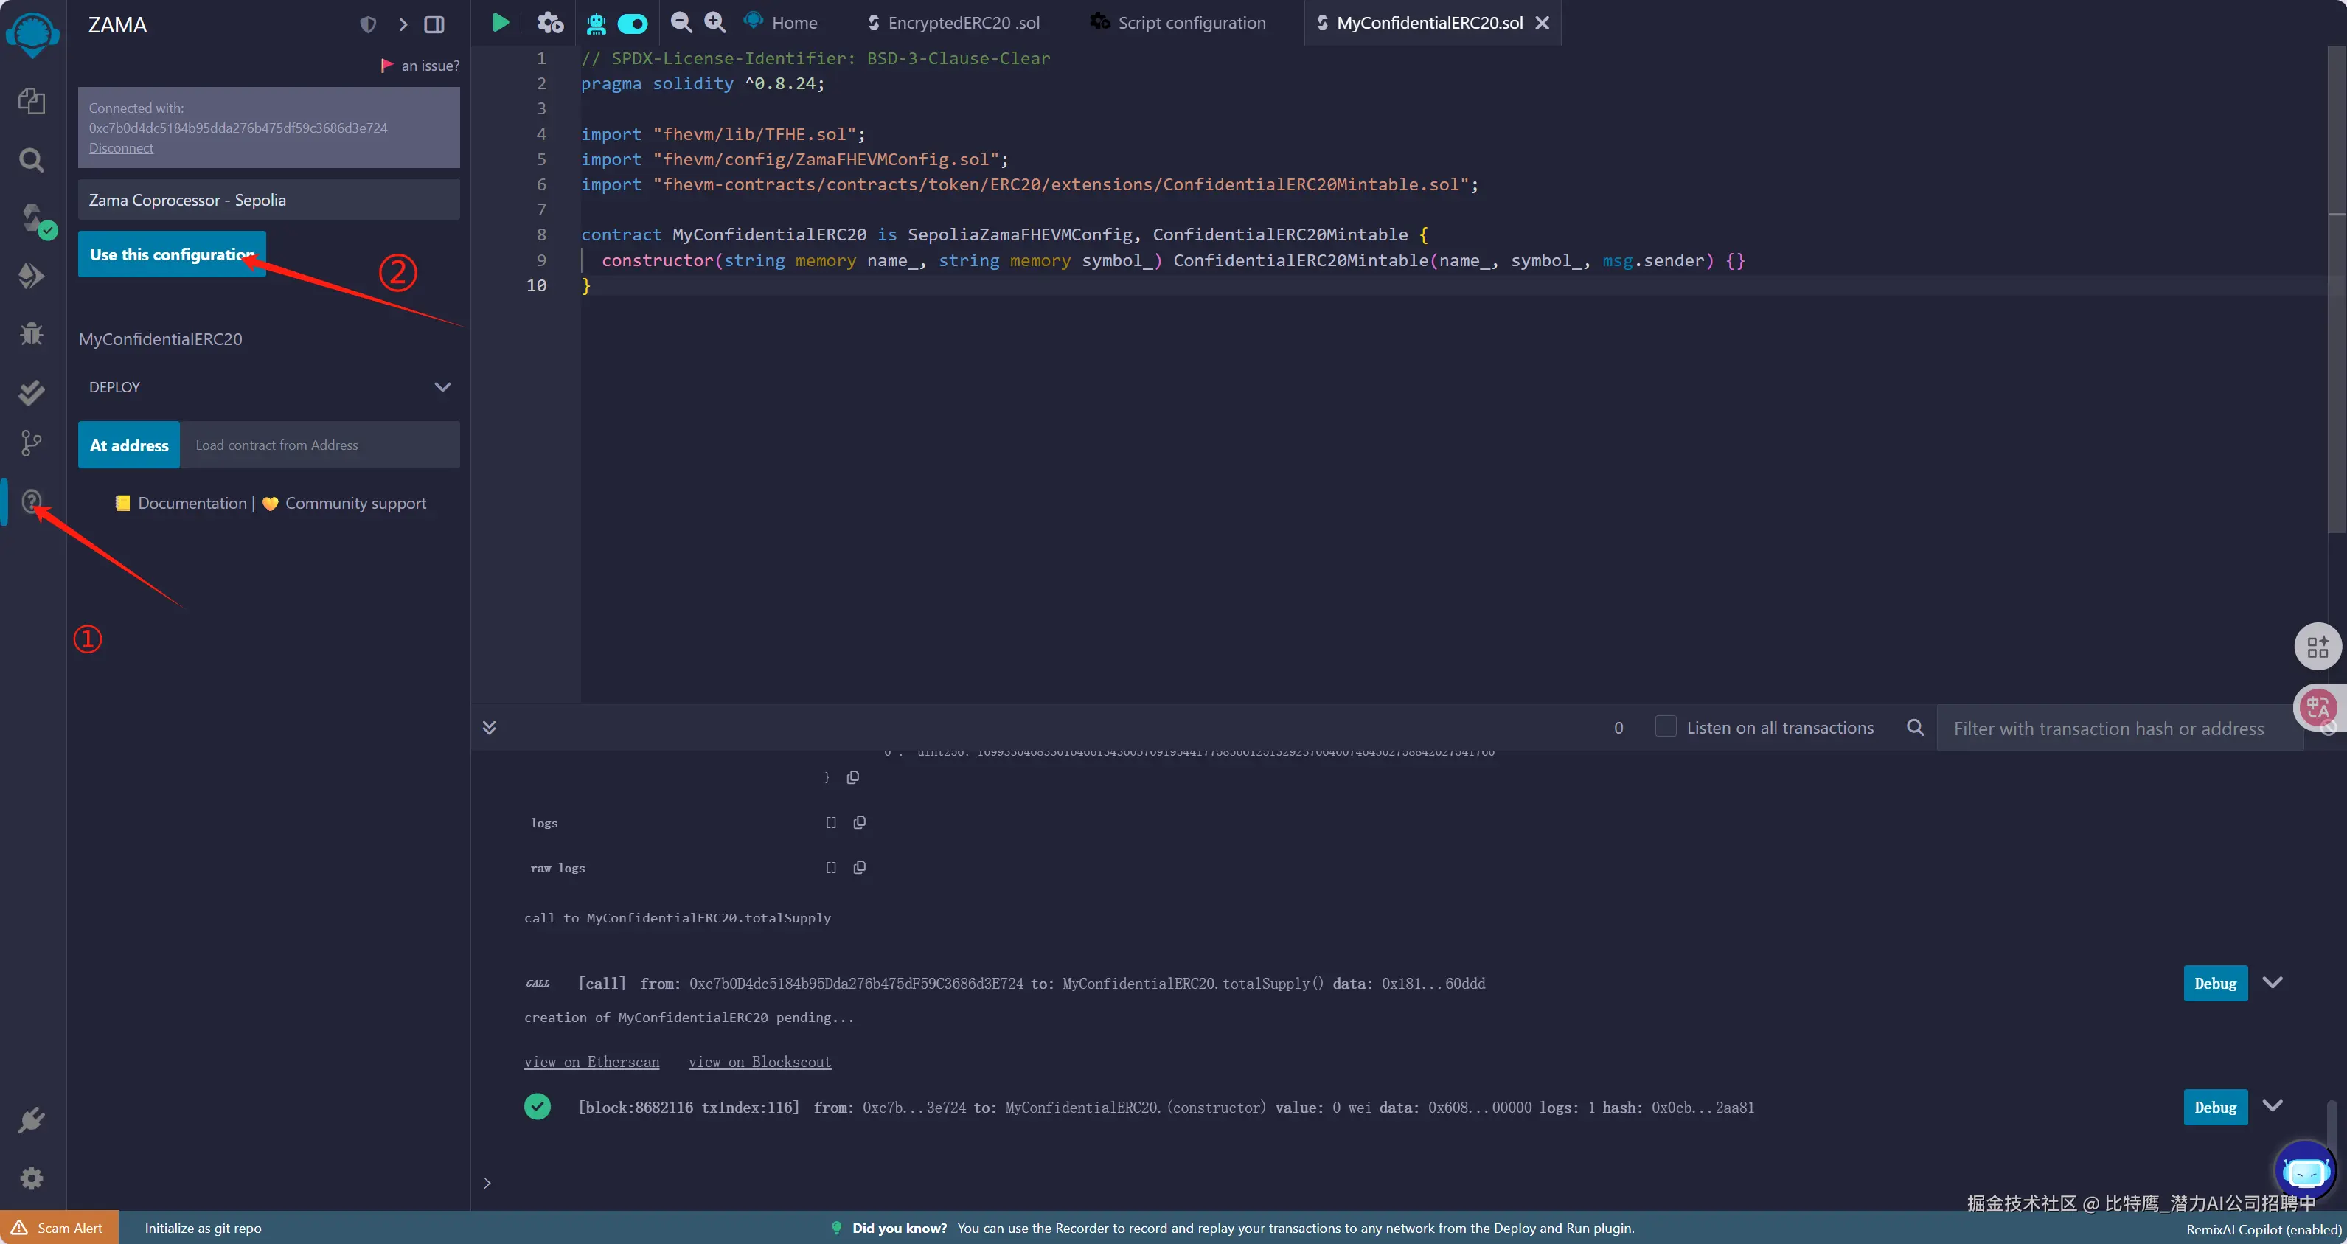Viewport: 2347px width, 1244px height.
Task: Open the Debugger bug icon
Action: (x=32, y=333)
